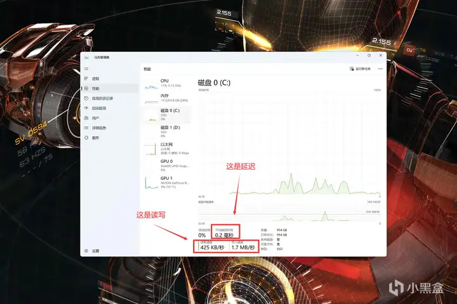Click the Users (用户) sidebar icon
457x304 pixels.
(x=86, y=118)
